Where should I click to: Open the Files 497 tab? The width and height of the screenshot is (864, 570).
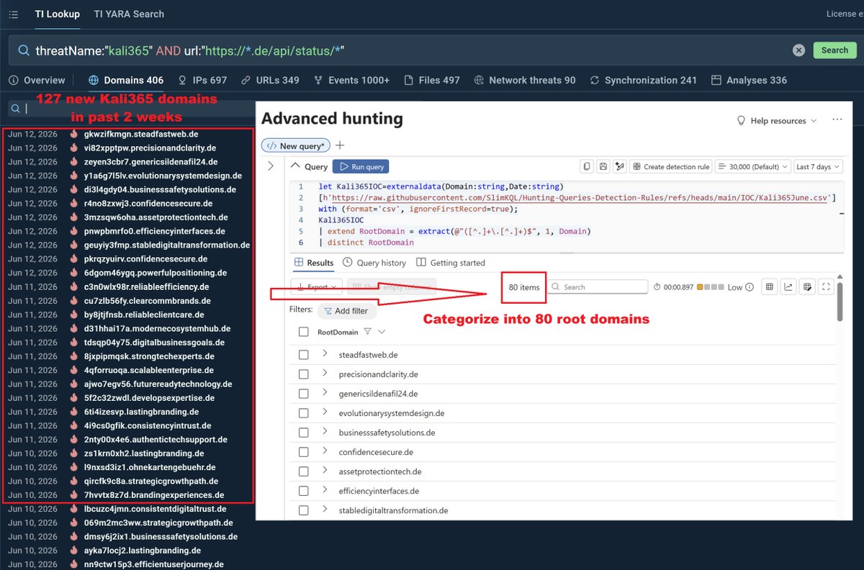coord(431,80)
